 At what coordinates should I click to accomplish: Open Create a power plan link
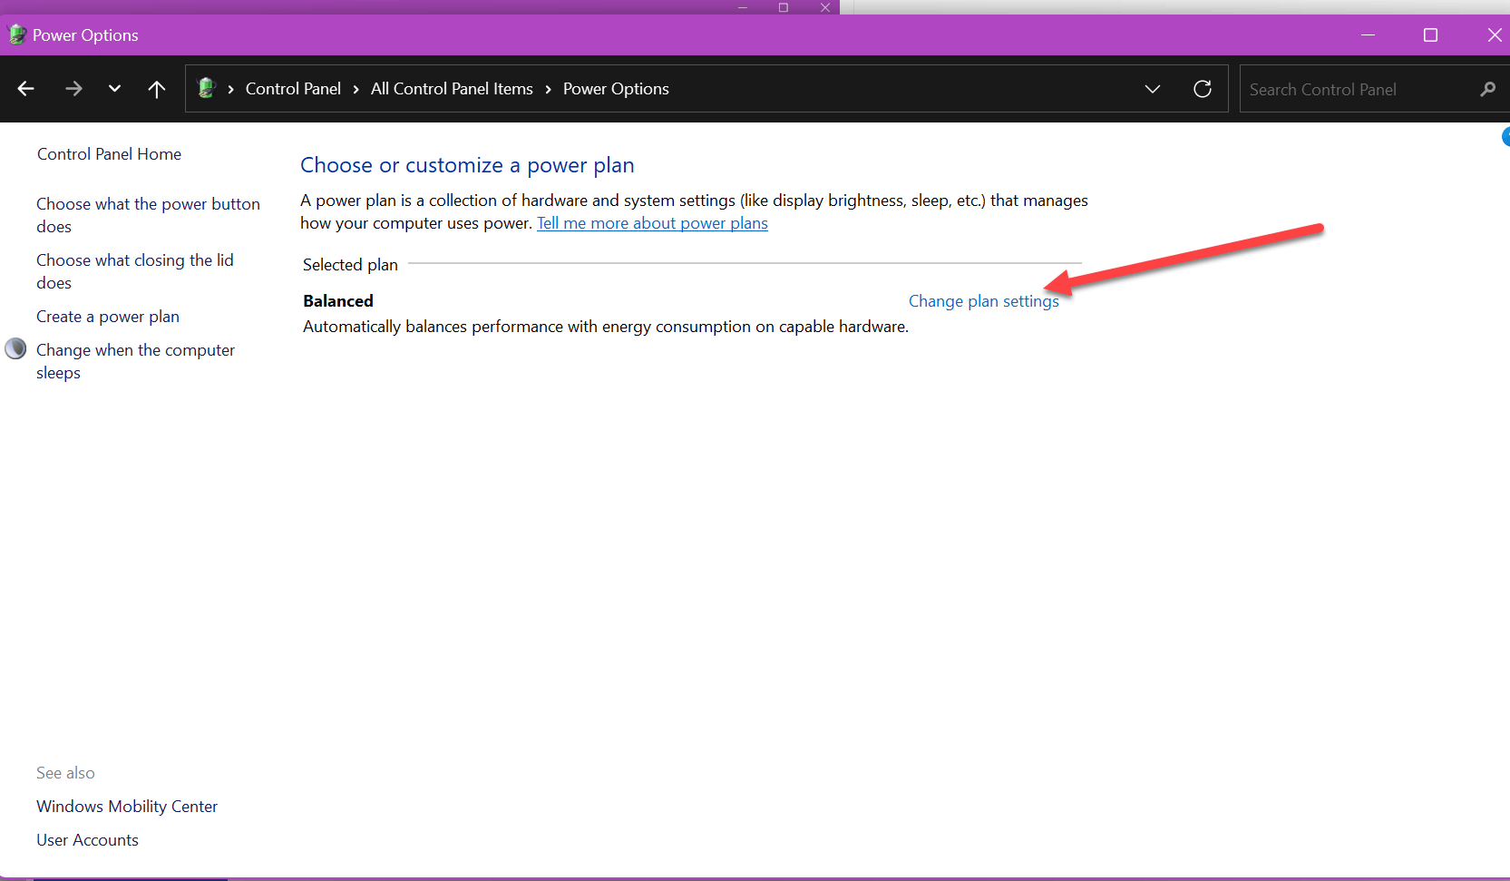coord(108,317)
